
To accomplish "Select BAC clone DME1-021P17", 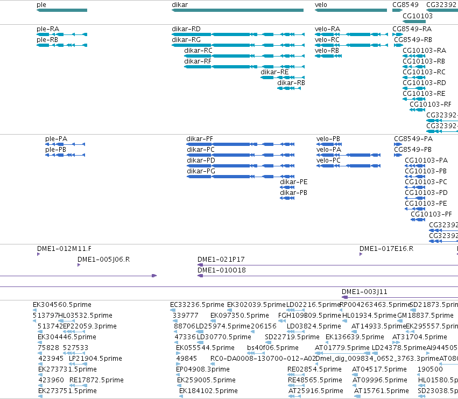I will 328,265.
